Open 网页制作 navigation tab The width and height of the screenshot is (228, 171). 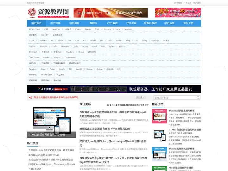[55, 23]
